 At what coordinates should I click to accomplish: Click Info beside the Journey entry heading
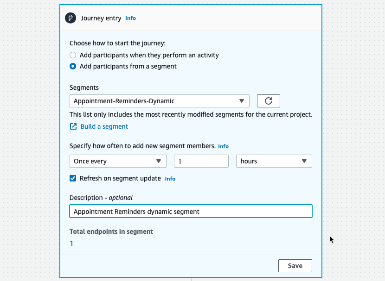point(130,18)
